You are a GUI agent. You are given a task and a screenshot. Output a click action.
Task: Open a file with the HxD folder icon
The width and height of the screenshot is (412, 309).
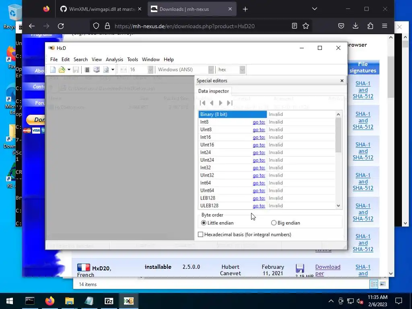pos(62,70)
